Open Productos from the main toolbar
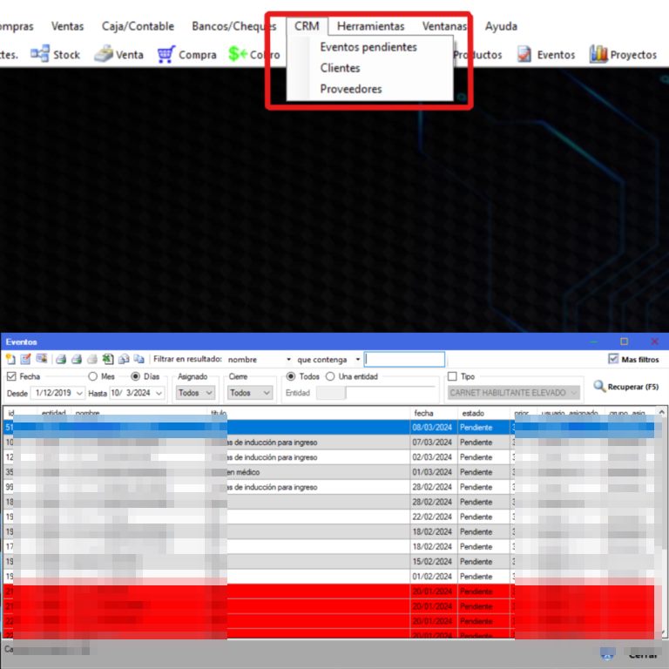 click(477, 55)
